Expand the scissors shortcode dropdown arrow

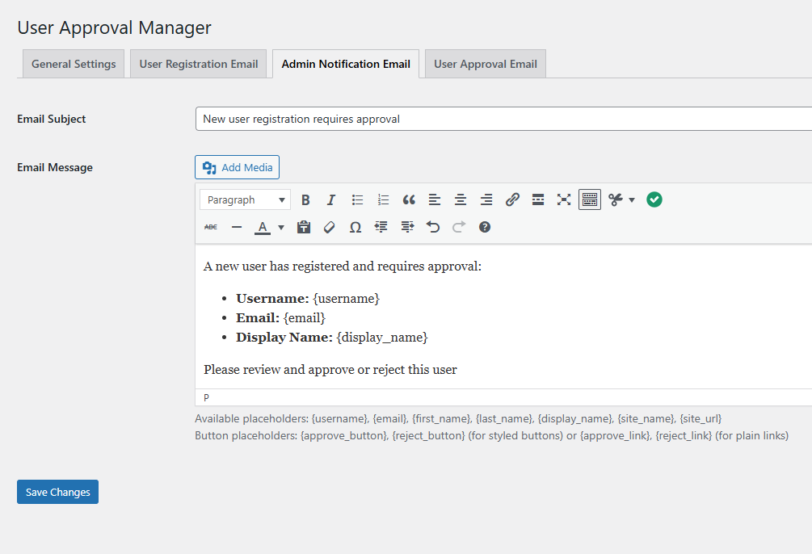632,199
